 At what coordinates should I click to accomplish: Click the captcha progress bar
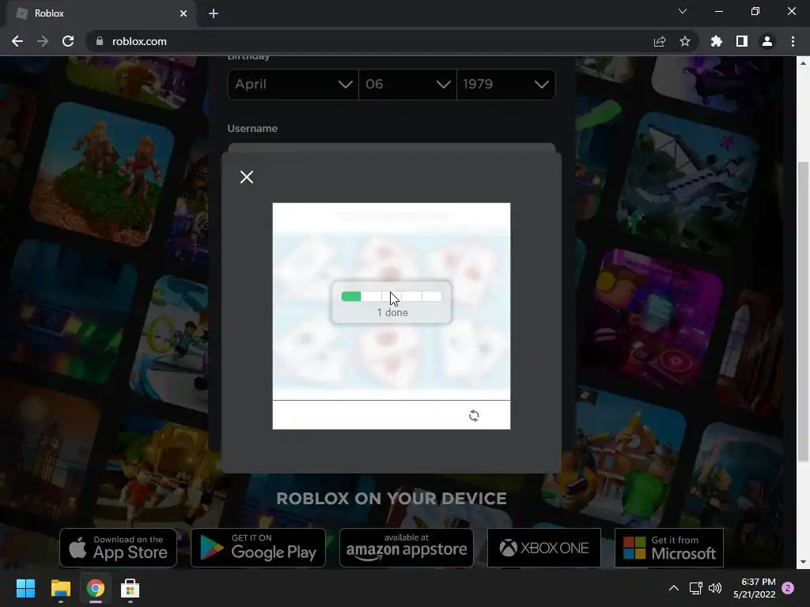(391, 296)
